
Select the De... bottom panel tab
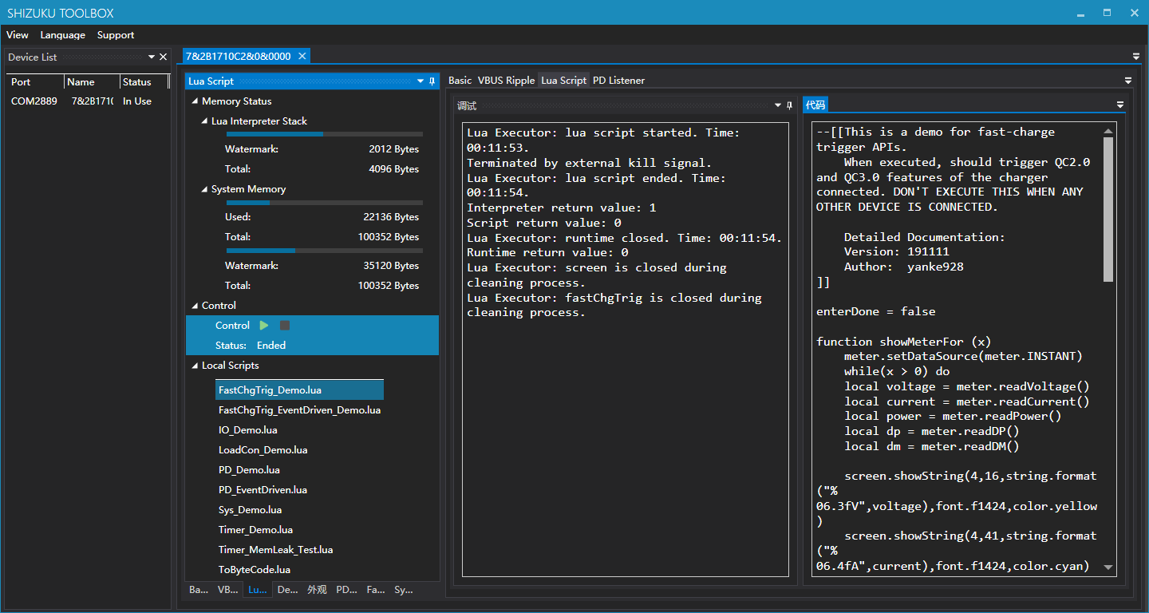coord(287,590)
